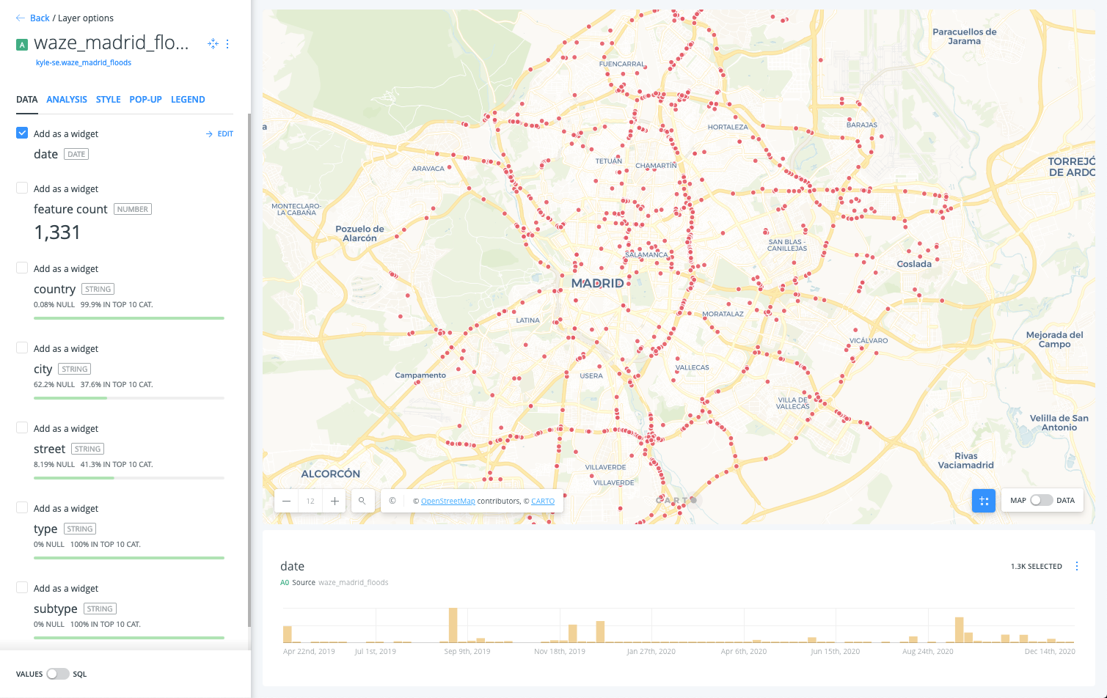This screenshot has width=1107, height=698.
Task: Switch to the ANALYSIS tab
Action: [67, 99]
